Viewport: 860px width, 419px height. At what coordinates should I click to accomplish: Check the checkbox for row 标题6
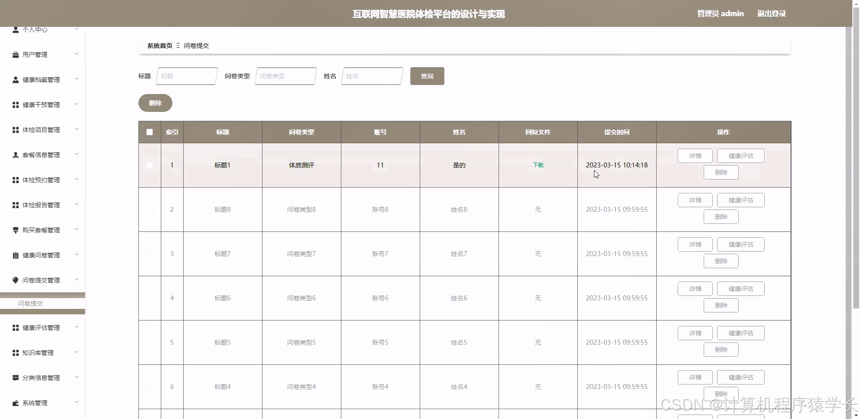(x=150, y=298)
